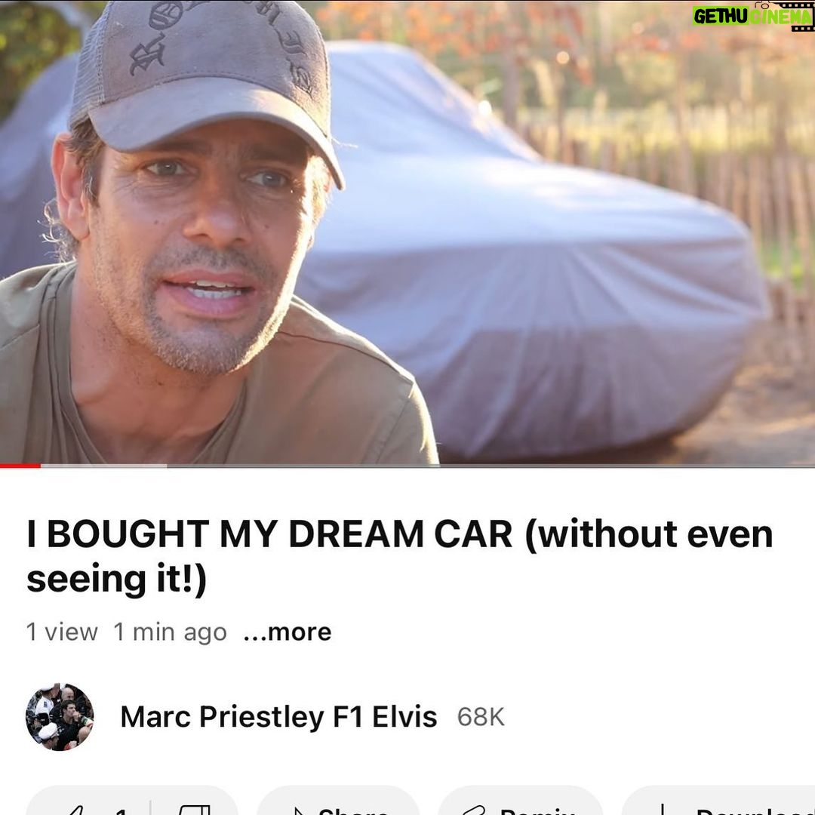The image size is (815, 815).
Task: Open the Marc Priestley channel avatar
Action: click(60, 717)
